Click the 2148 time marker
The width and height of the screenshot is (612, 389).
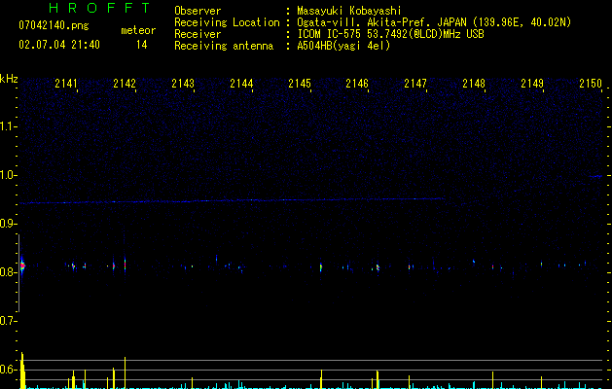point(474,84)
